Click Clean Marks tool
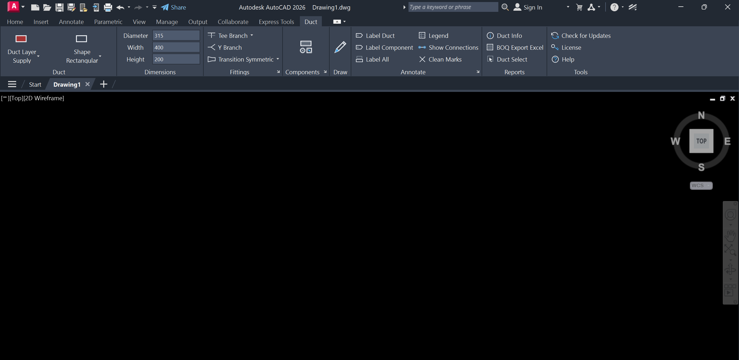 pyautogui.click(x=440, y=59)
